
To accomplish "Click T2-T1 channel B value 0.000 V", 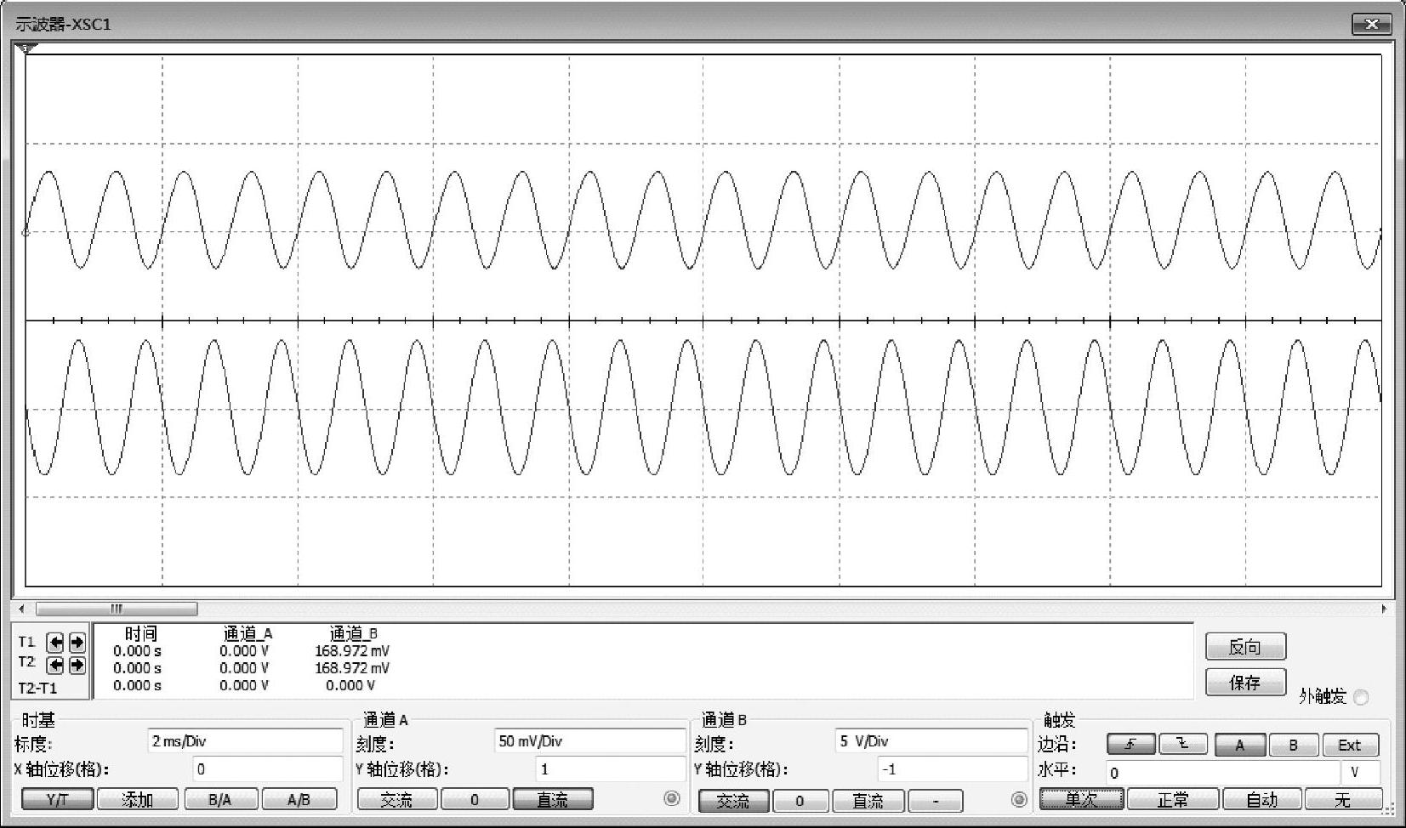I will click(350, 685).
